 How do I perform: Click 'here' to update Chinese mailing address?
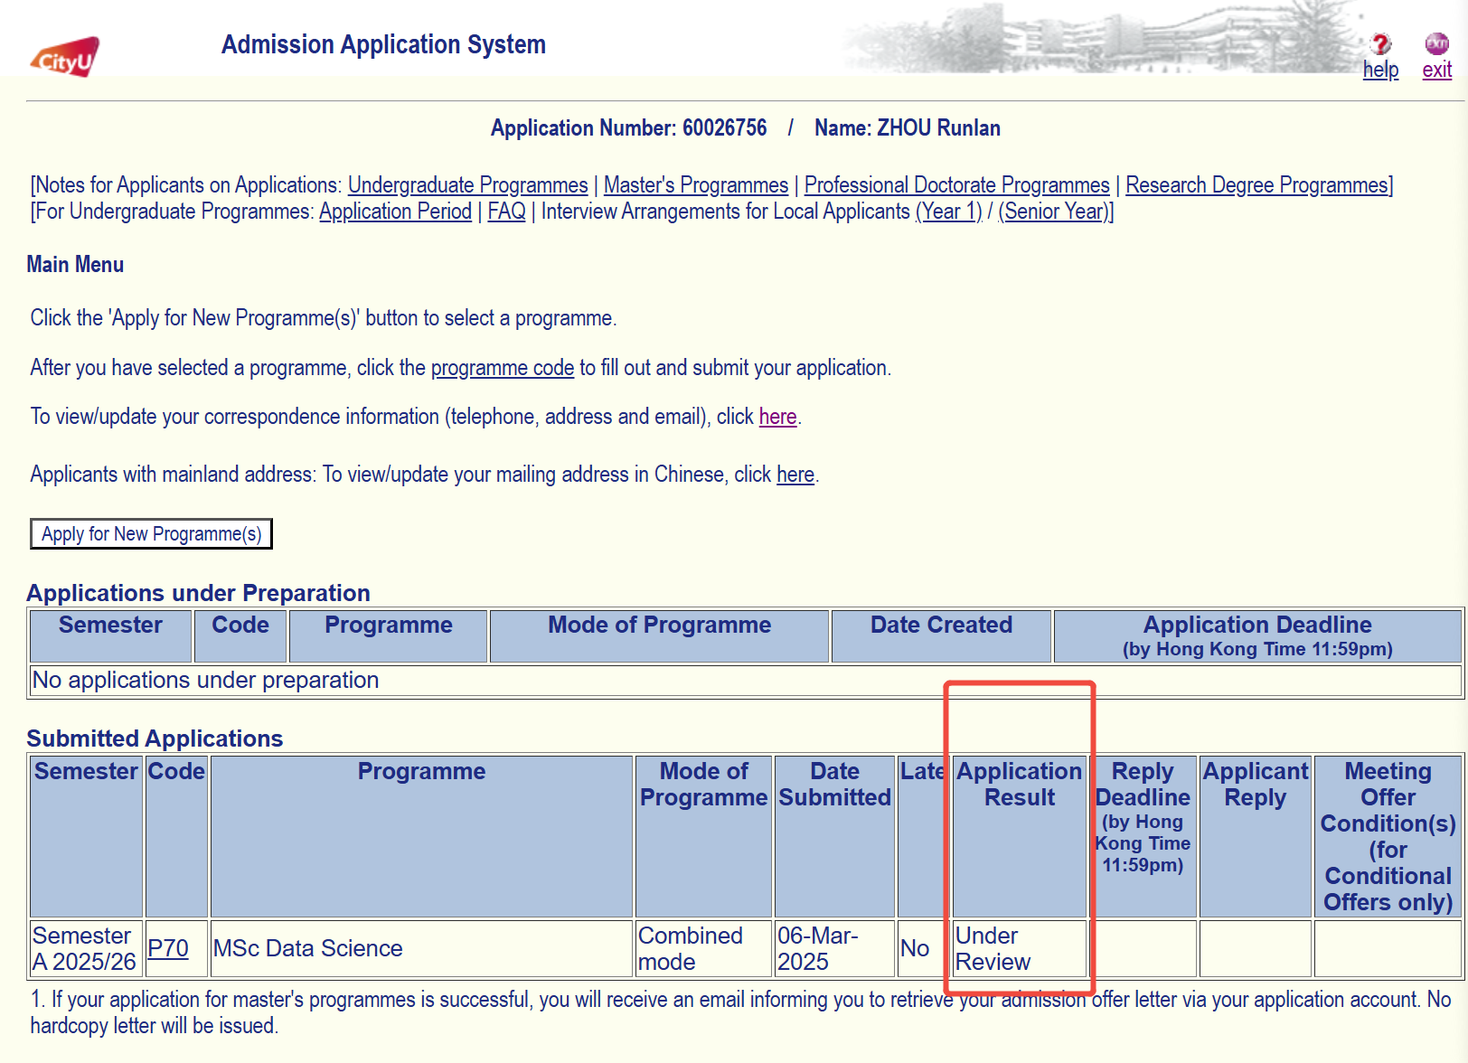point(795,475)
